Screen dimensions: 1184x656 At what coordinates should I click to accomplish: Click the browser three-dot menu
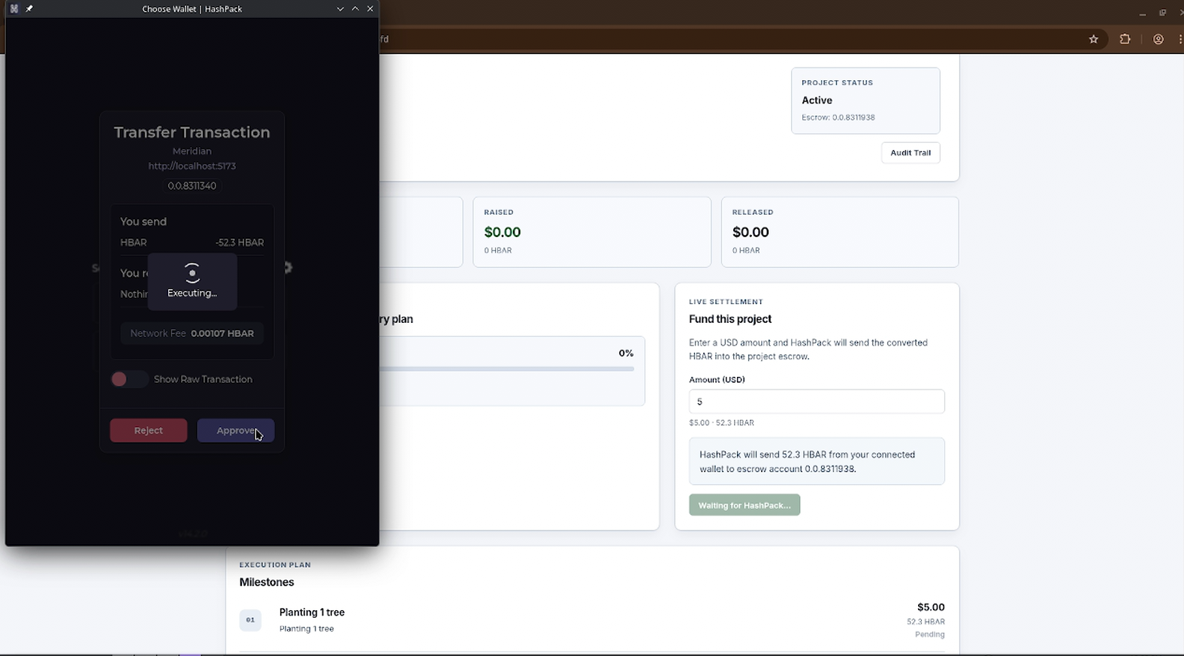(1180, 39)
